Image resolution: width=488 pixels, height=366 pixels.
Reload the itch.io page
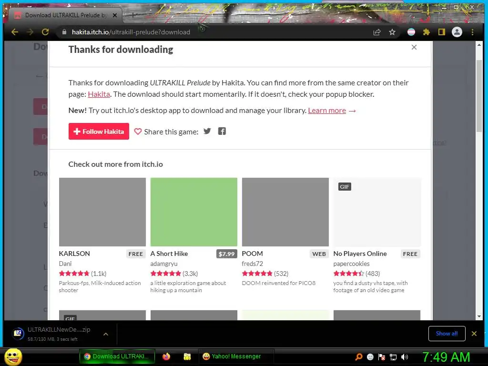click(45, 32)
